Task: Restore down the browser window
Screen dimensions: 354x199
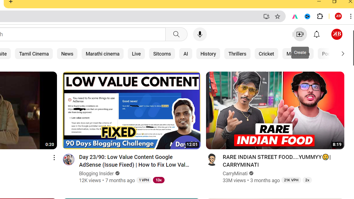Action: point(334,2)
